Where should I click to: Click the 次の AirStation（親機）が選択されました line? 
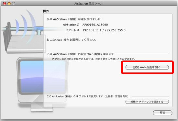(x=74, y=19)
